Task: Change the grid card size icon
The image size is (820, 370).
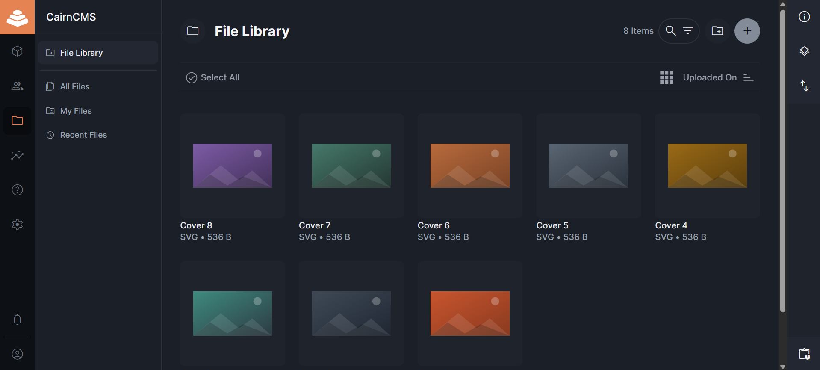Action: pyautogui.click(x=667, y=77)
